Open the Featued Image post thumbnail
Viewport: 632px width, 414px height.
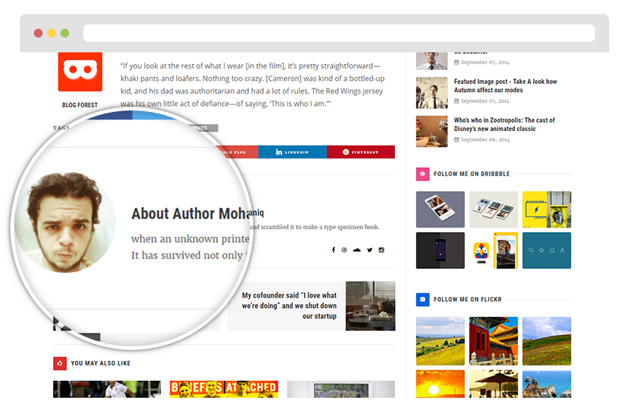click(x=432, y=93)
